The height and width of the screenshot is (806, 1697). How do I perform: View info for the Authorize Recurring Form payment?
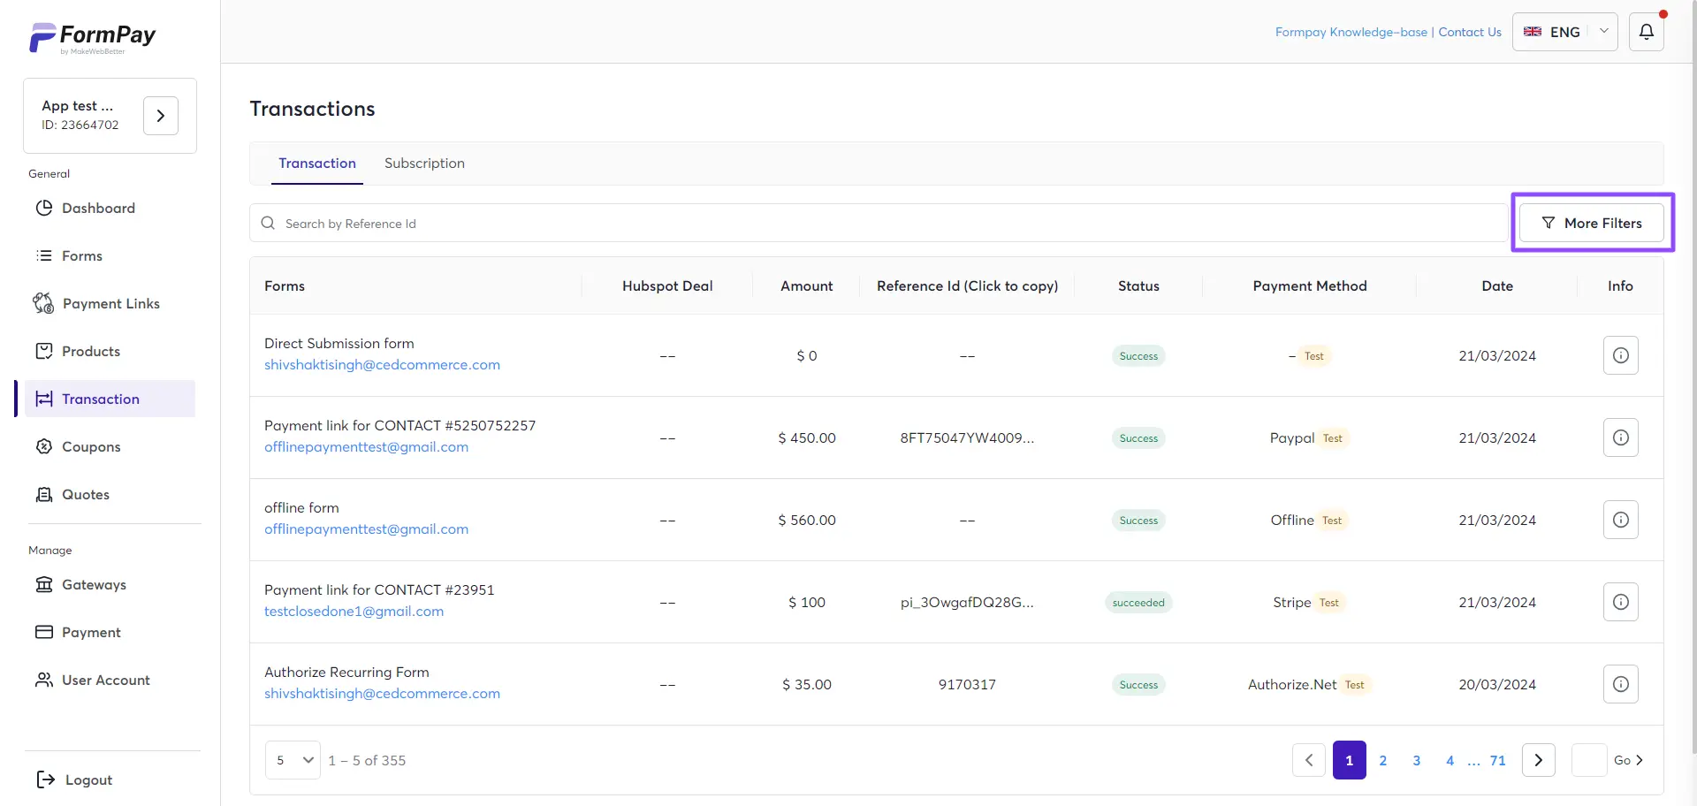(1620, 683)
